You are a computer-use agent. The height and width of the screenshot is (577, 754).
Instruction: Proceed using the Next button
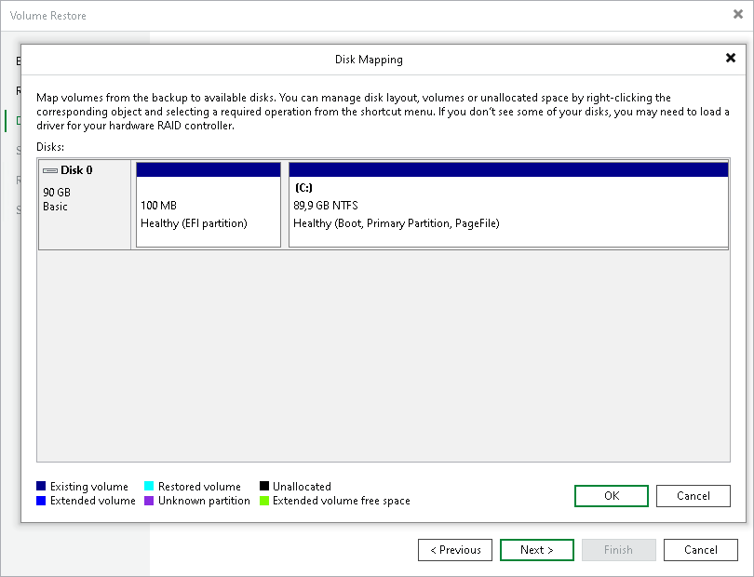(x=536, y=549)
